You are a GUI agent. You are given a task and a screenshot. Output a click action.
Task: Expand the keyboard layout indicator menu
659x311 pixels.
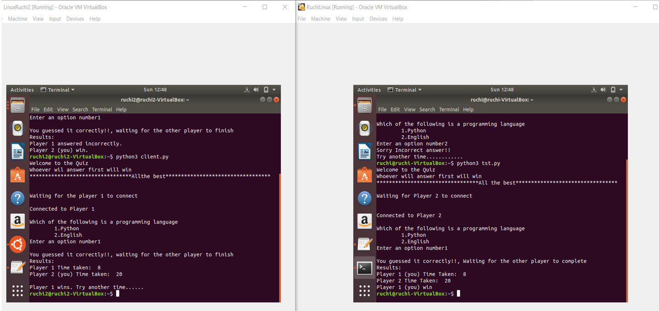246,89
